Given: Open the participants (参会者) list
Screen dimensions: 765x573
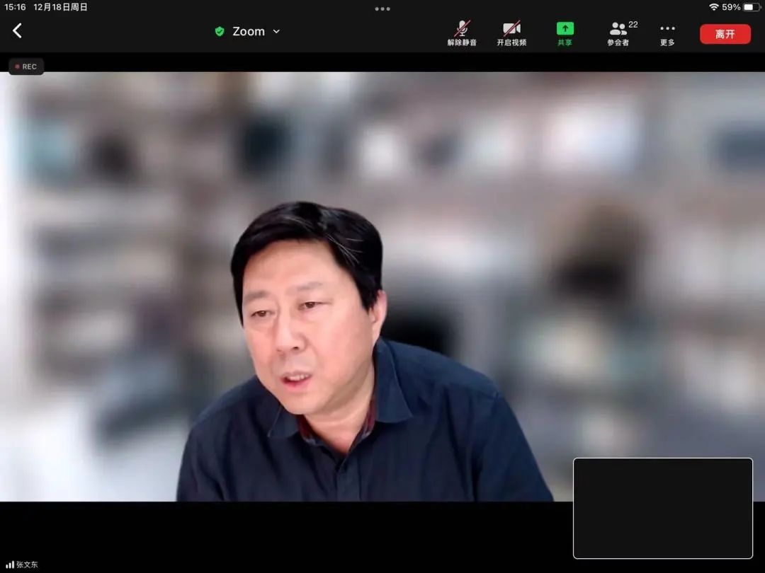Looking at the screenshot, I should click(x=618, y=33).
